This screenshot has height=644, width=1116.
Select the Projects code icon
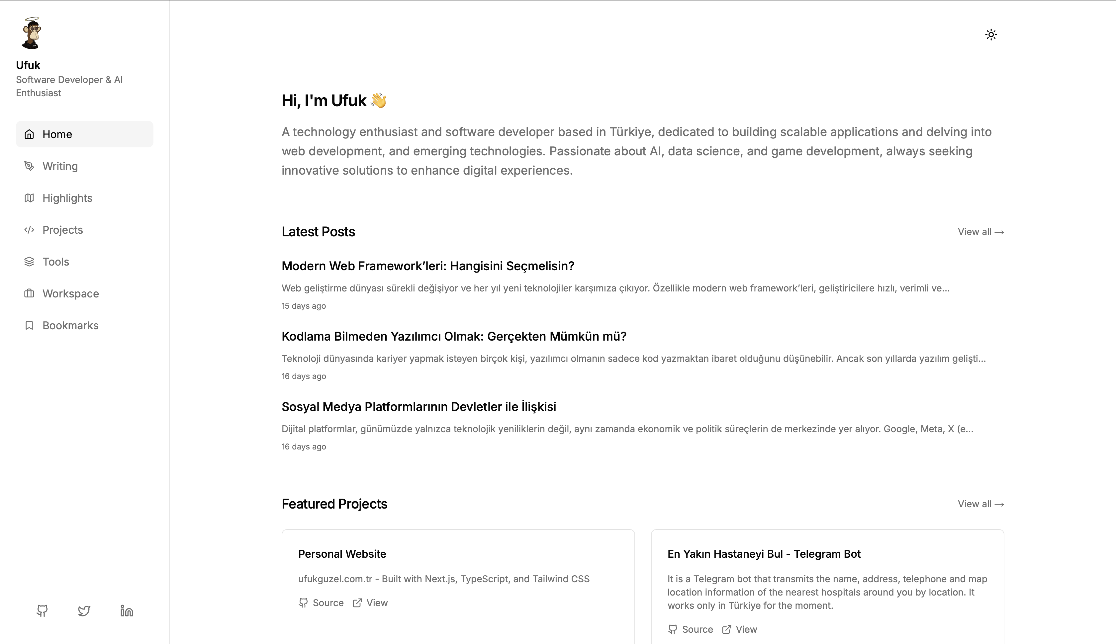click(x=29, y=230)
